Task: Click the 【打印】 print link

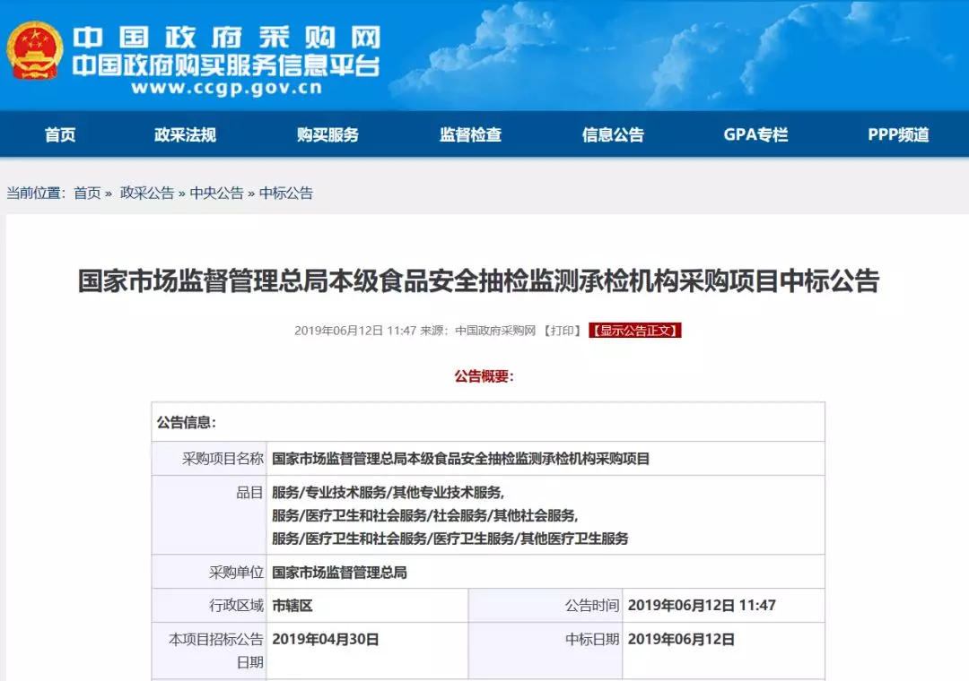Action: (563, 331)
